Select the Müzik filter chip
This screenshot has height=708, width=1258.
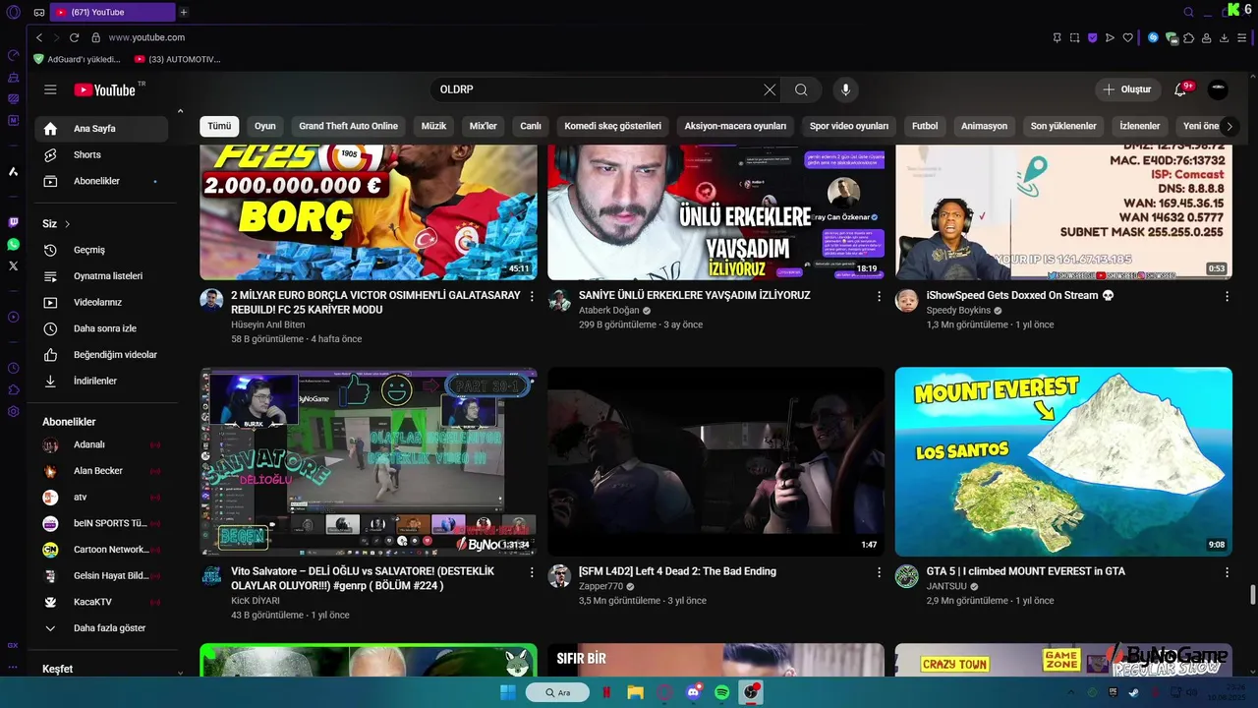point(433,126)
